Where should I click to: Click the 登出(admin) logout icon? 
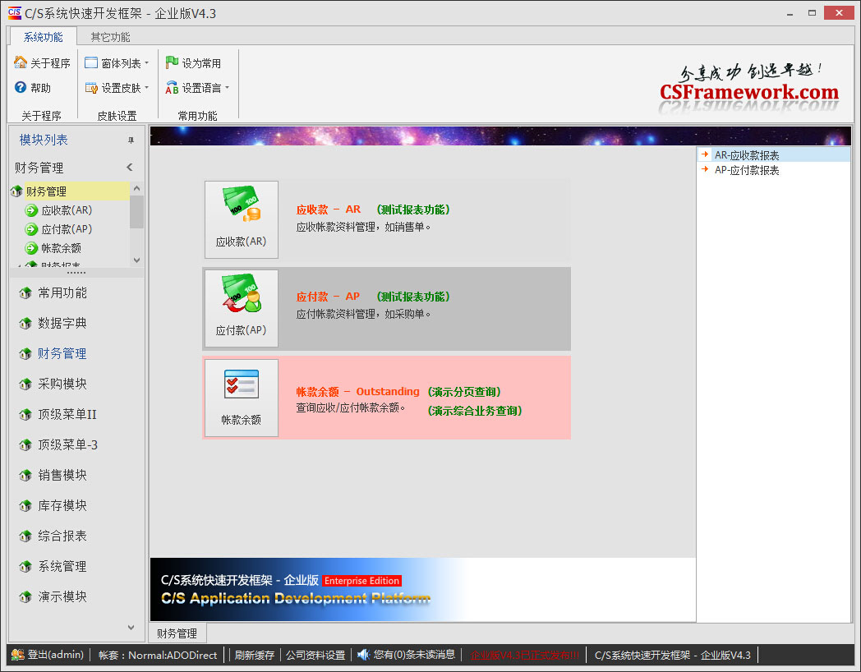[x=17, y=655]
